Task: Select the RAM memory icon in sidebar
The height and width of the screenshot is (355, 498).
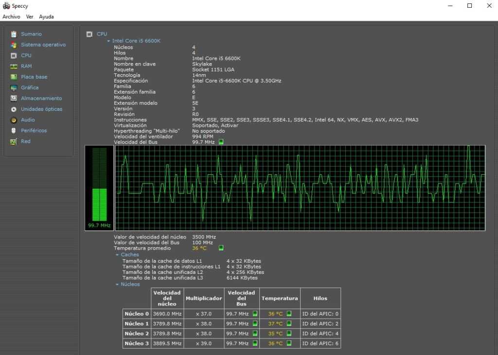Action: coord(14,66)
